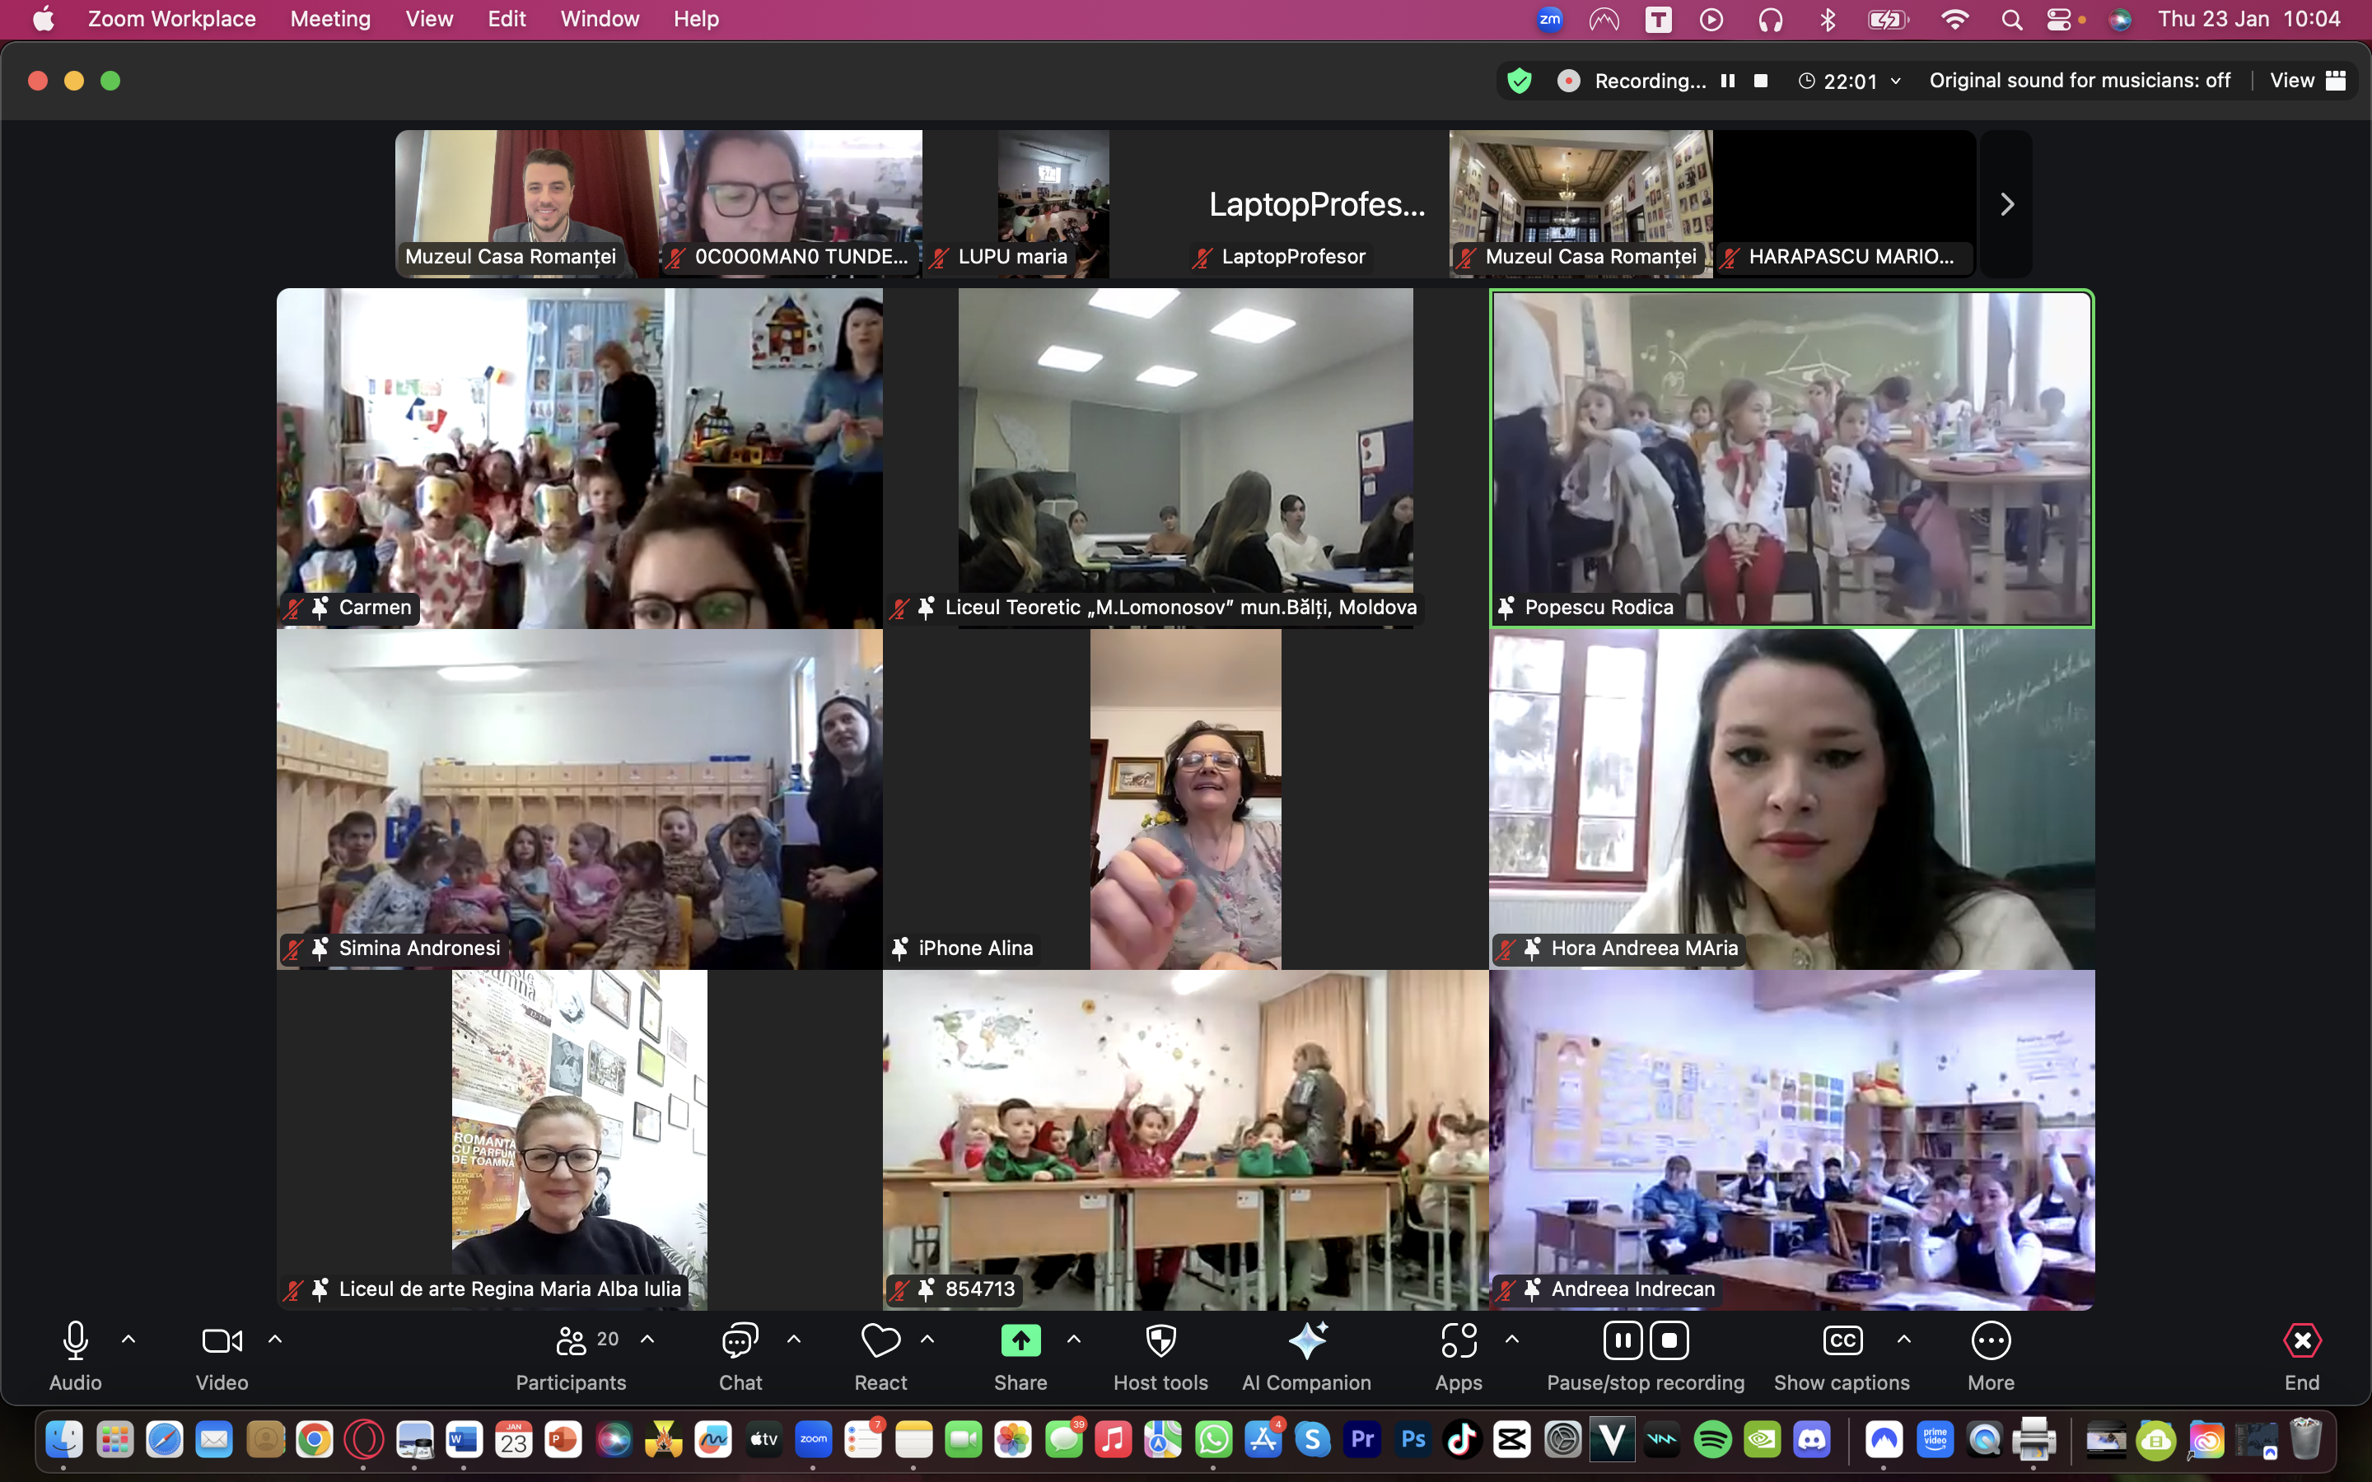Open the Window menu
The height and width of the screenshot is (1482, 2372).
click(x=599, y=19)
